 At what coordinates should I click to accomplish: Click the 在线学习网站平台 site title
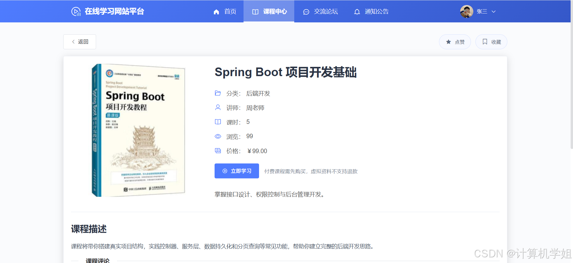pyautogui.click(x=114, y=11)
